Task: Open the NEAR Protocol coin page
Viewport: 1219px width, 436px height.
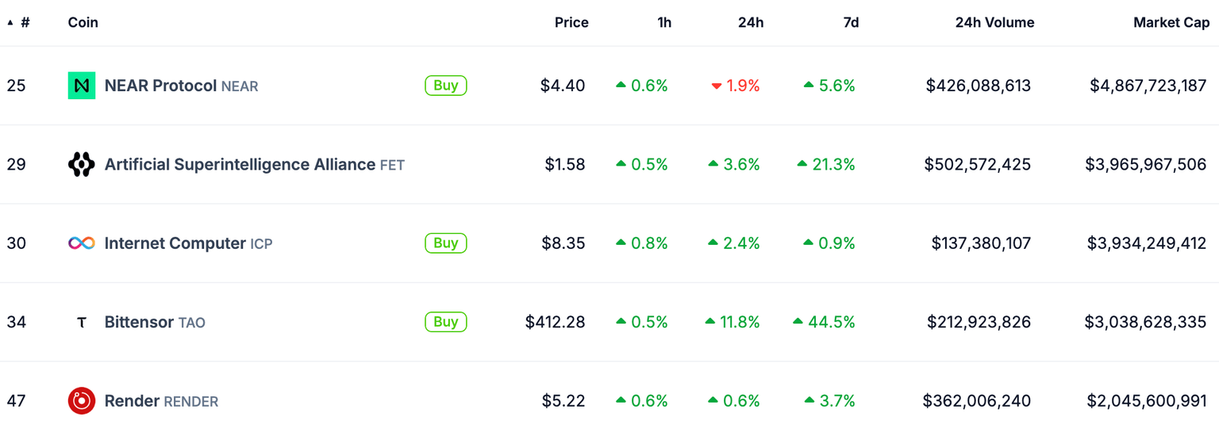Action: (160, 86)
